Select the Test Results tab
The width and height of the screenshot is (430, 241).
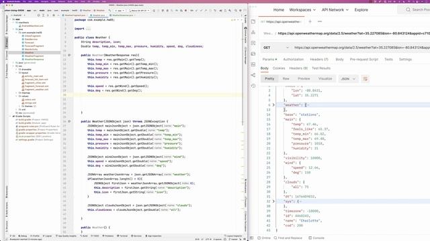[x=321, y=68]
